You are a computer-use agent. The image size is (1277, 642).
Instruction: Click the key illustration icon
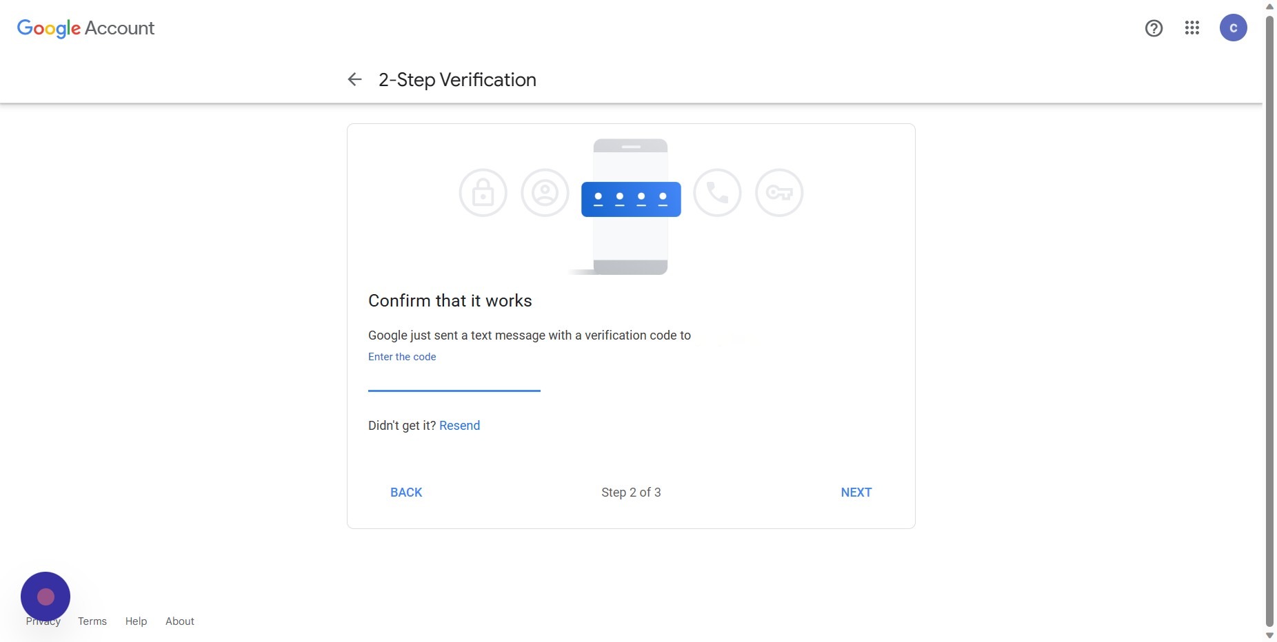point(779,193)
